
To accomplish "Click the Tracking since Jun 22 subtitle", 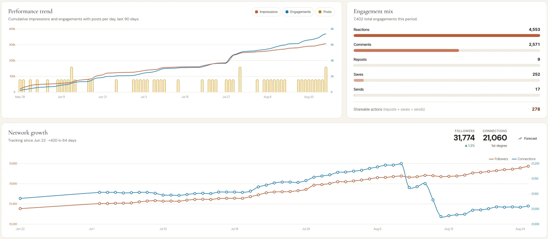I will (x=42, y=141).
